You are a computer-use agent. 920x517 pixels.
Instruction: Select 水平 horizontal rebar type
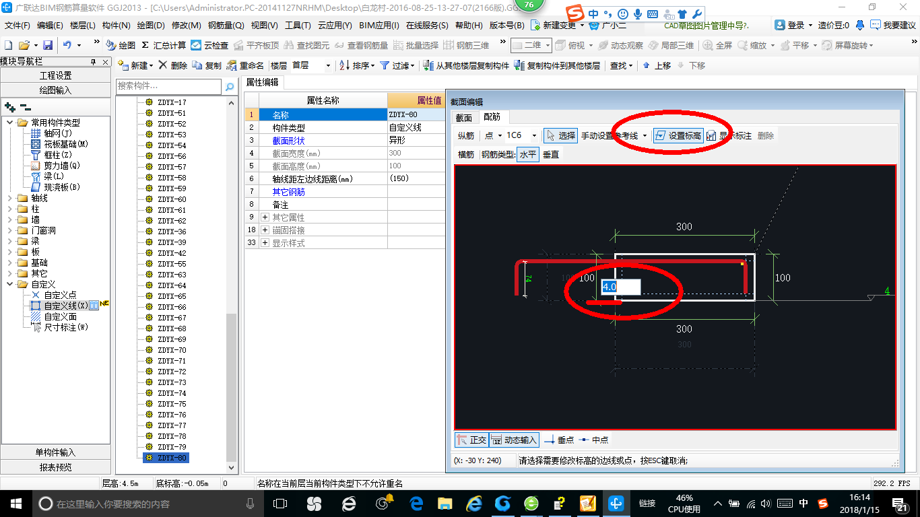tap(528, 154)
